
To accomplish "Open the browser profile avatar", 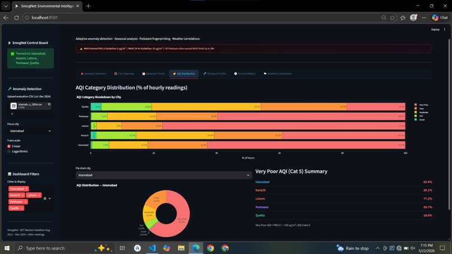I will click(413, 17).
